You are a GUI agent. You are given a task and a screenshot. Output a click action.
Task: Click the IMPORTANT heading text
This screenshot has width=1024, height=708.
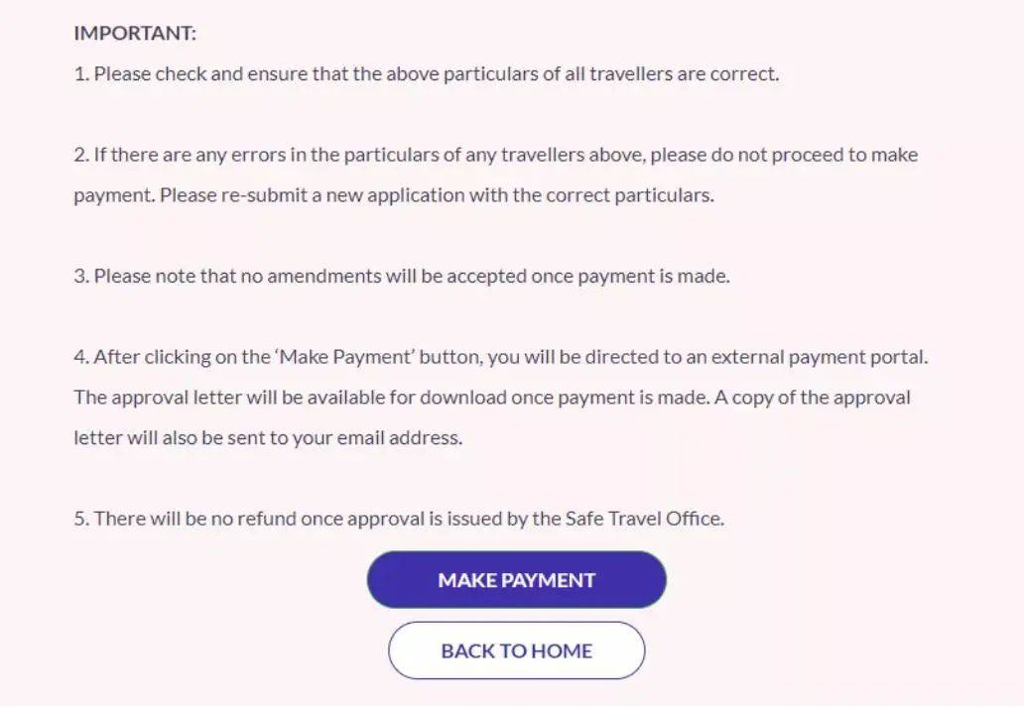click(x=135, y=33)
